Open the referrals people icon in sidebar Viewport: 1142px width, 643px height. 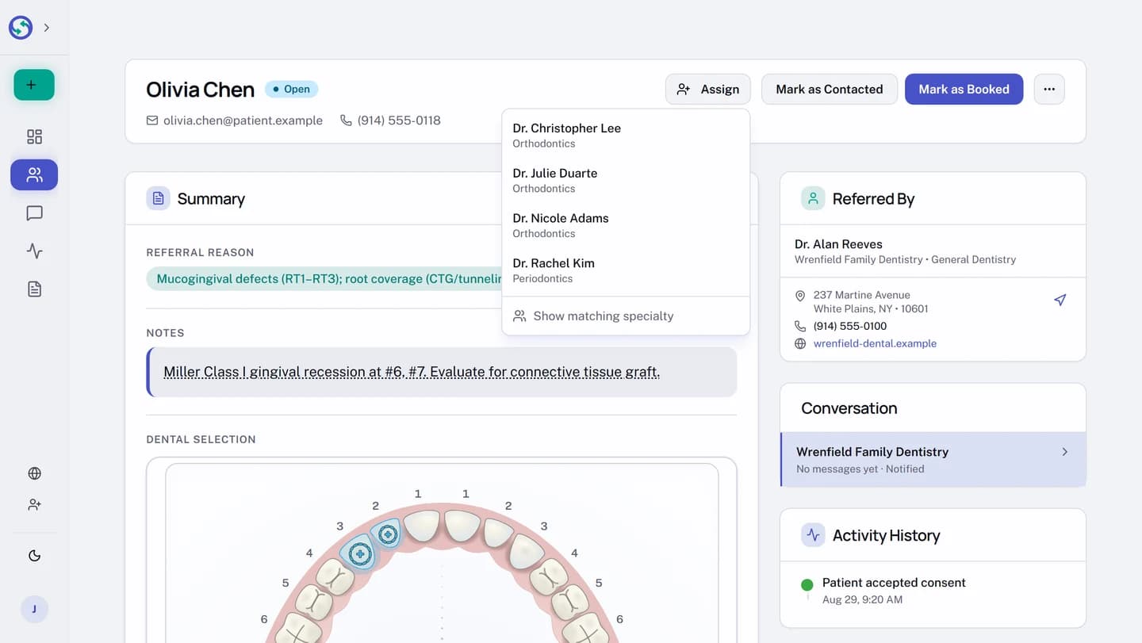pos(34,174)
